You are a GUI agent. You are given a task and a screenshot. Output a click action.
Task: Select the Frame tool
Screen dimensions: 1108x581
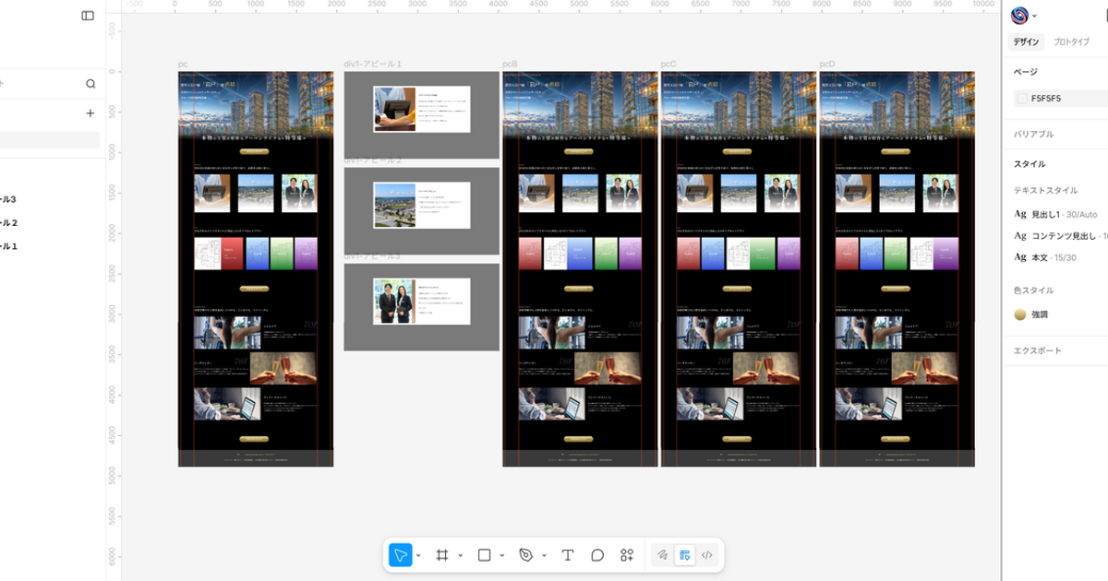coord(442,555)
